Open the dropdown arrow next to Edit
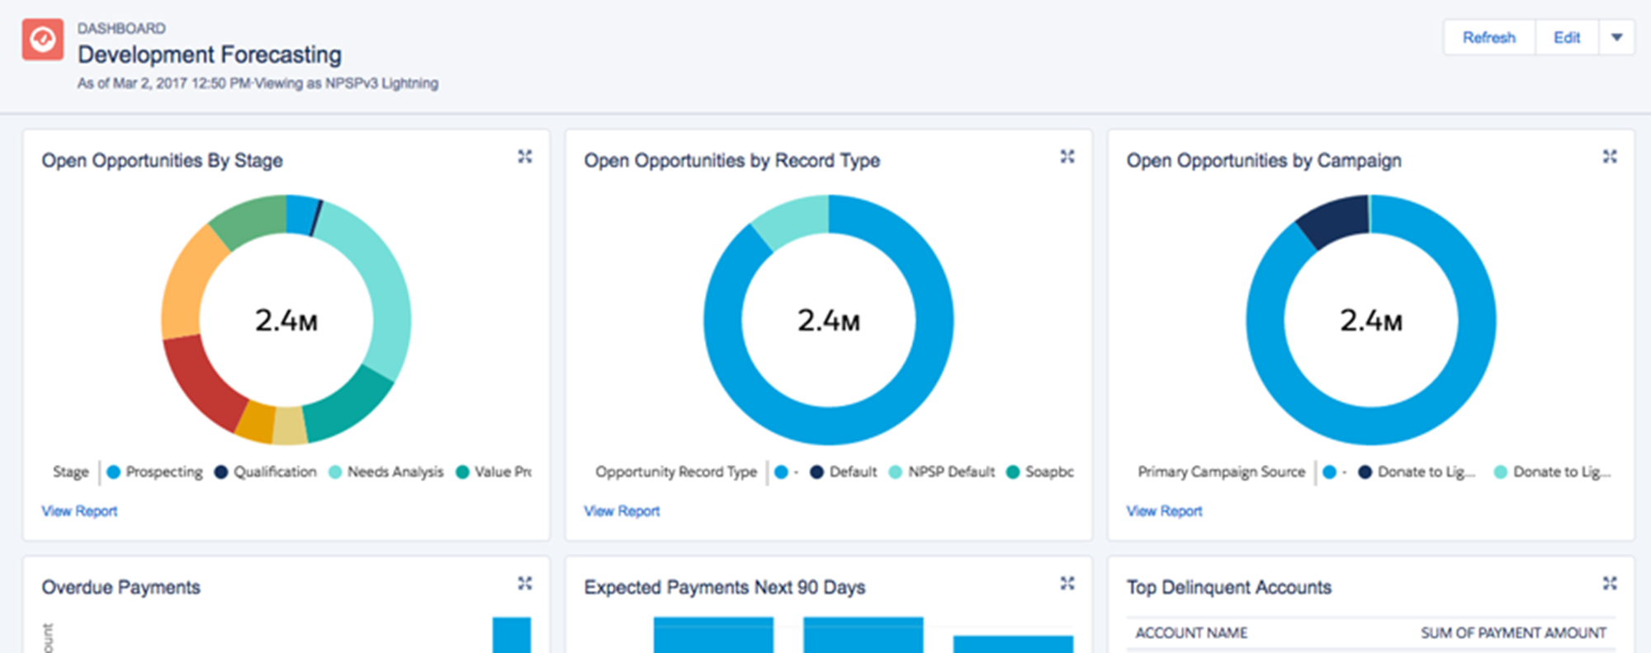The image size is (1651, 653). [x=1616, y=38]
